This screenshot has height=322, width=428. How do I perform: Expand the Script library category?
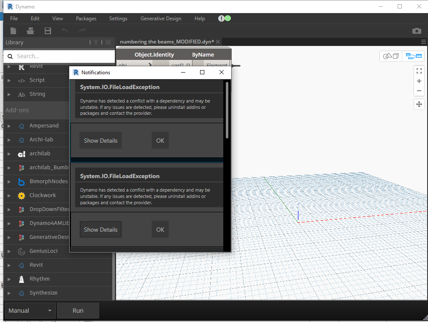(9, 80)
